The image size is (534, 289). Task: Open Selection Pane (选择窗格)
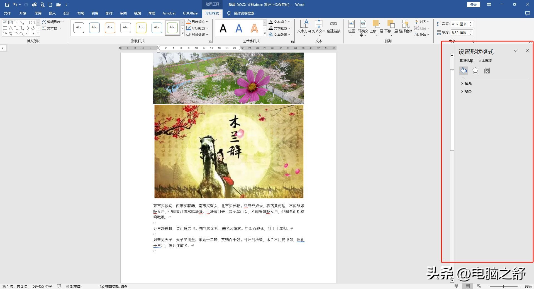[x=406, y=27]
